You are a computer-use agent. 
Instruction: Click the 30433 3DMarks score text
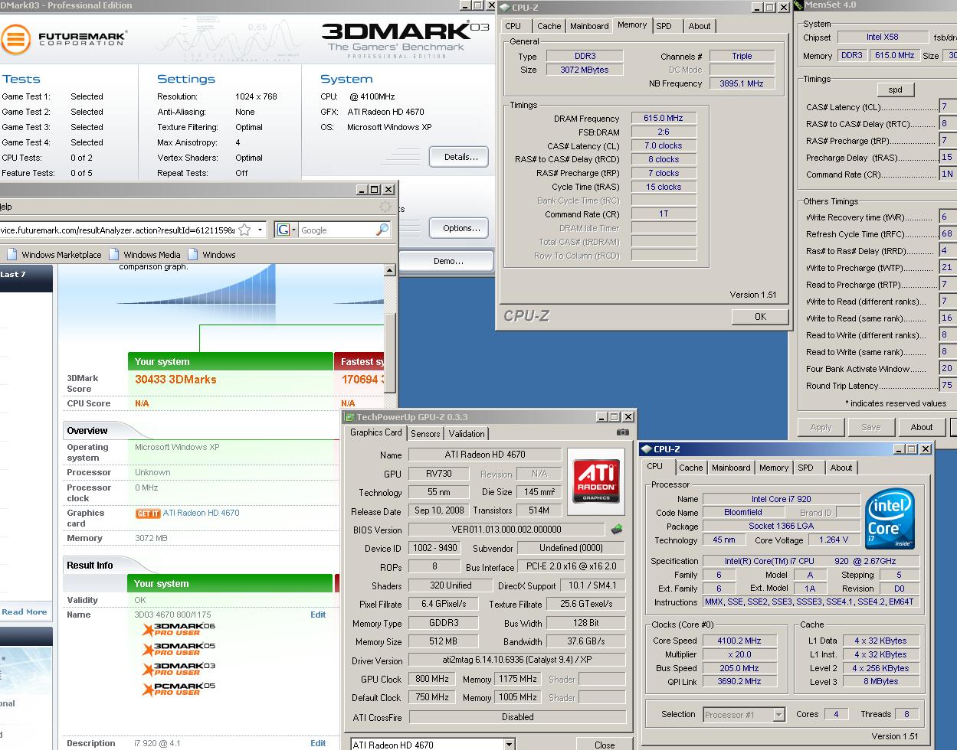click(175, 380)
